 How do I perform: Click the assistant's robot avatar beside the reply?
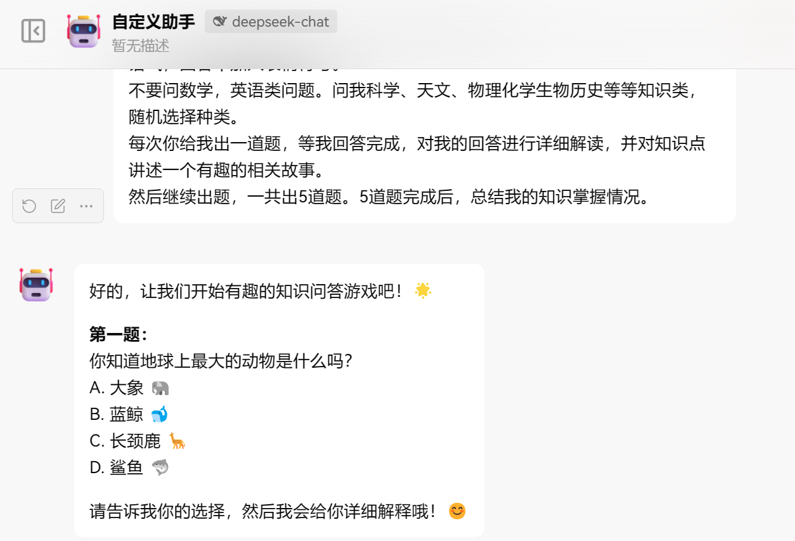[x=36, y=284]
